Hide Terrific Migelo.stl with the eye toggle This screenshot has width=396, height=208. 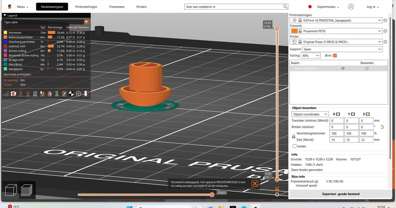tap(343, 68)
